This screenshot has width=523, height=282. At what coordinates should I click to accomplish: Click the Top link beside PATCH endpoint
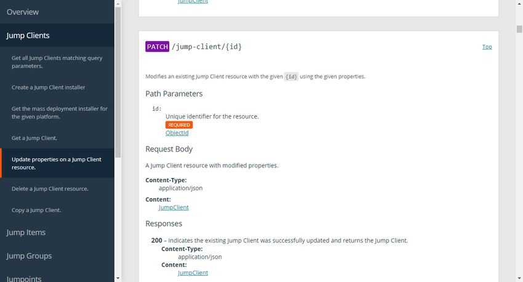(487, 47)
